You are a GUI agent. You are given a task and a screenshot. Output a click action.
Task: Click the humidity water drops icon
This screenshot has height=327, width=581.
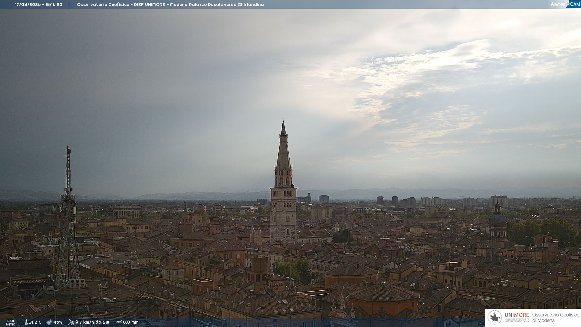click(x=49, y=322)
